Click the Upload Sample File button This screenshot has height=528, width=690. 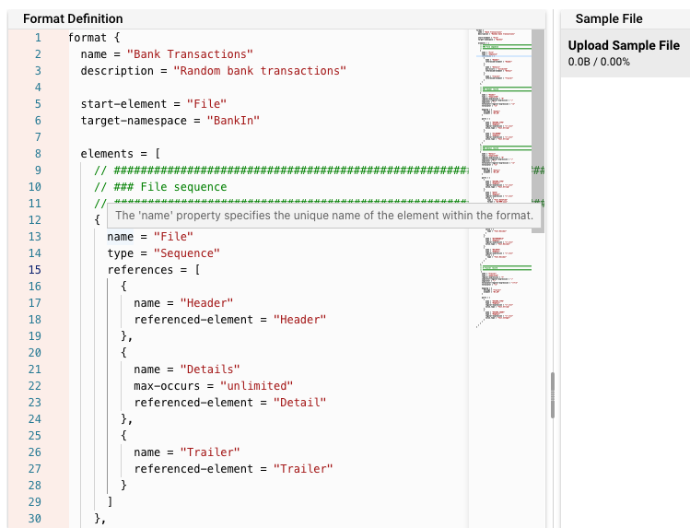624,45
